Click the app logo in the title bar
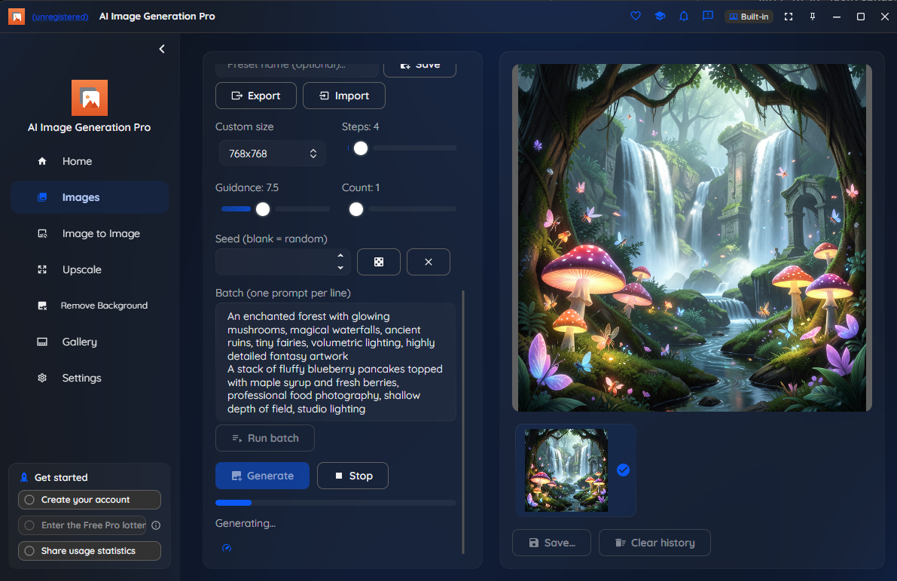 [17, 17]
